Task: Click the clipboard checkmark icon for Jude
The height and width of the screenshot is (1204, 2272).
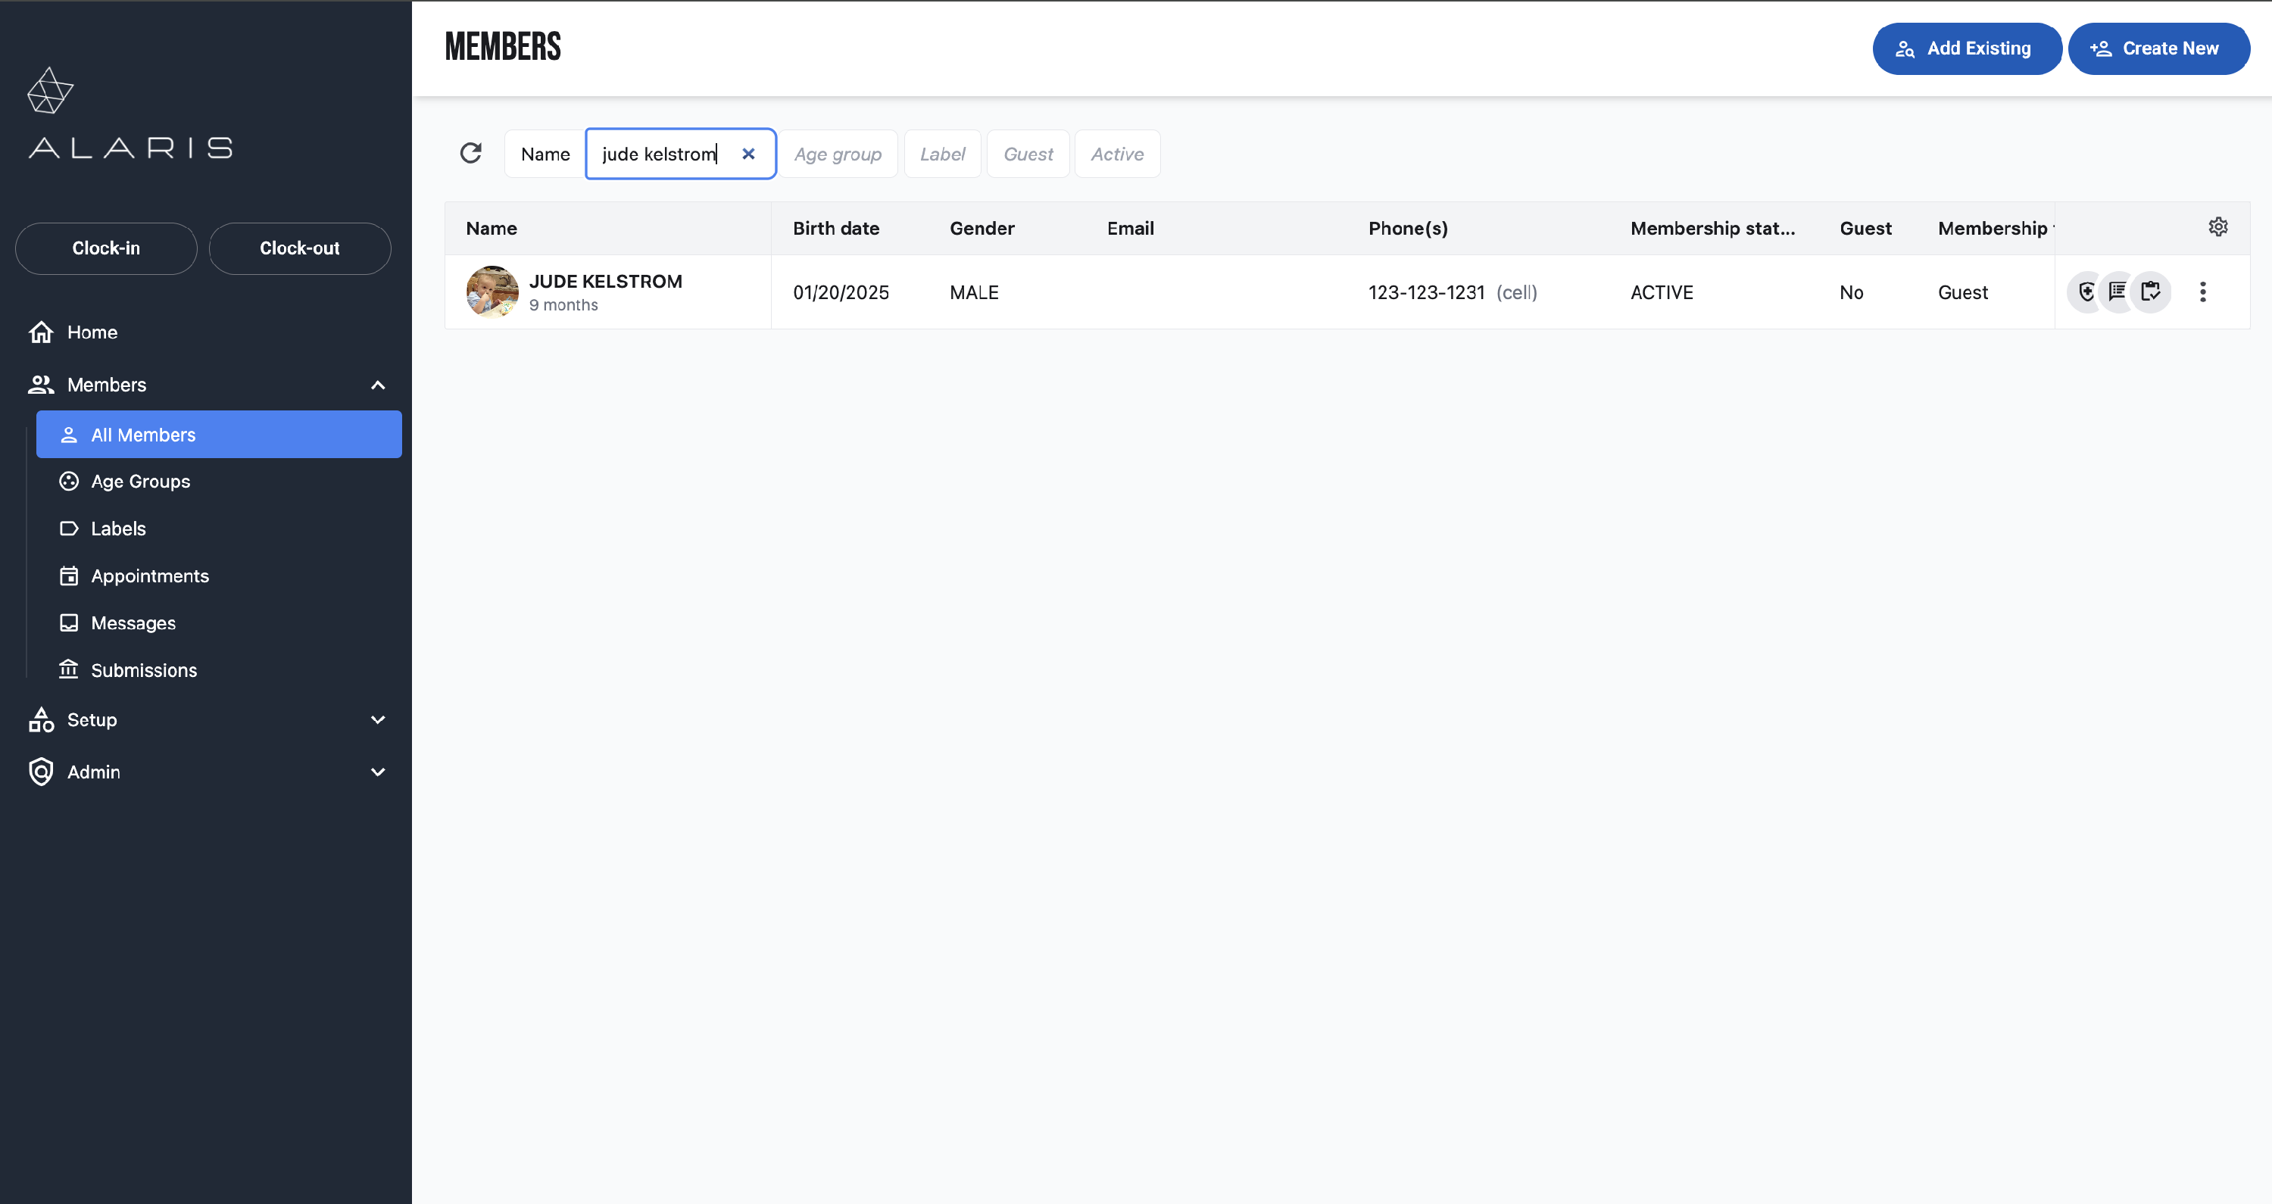Action: pyautogui.click(x=2150, y=292)
